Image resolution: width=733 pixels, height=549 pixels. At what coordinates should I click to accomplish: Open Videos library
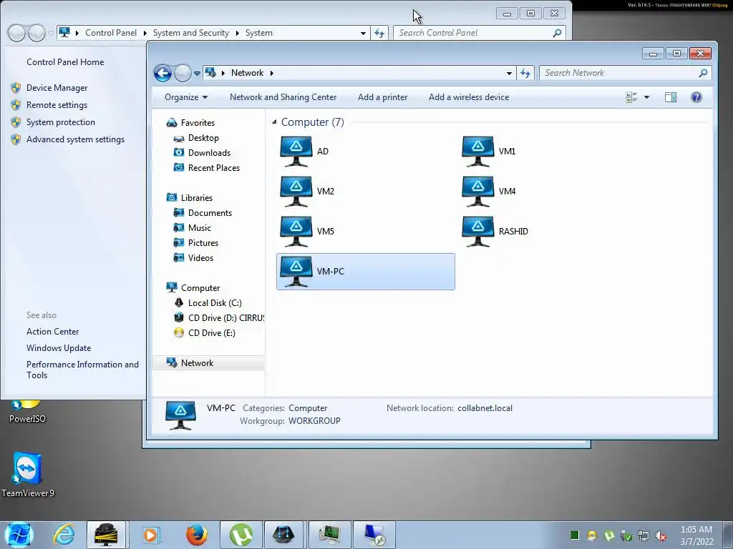click(x=200, y=257)
